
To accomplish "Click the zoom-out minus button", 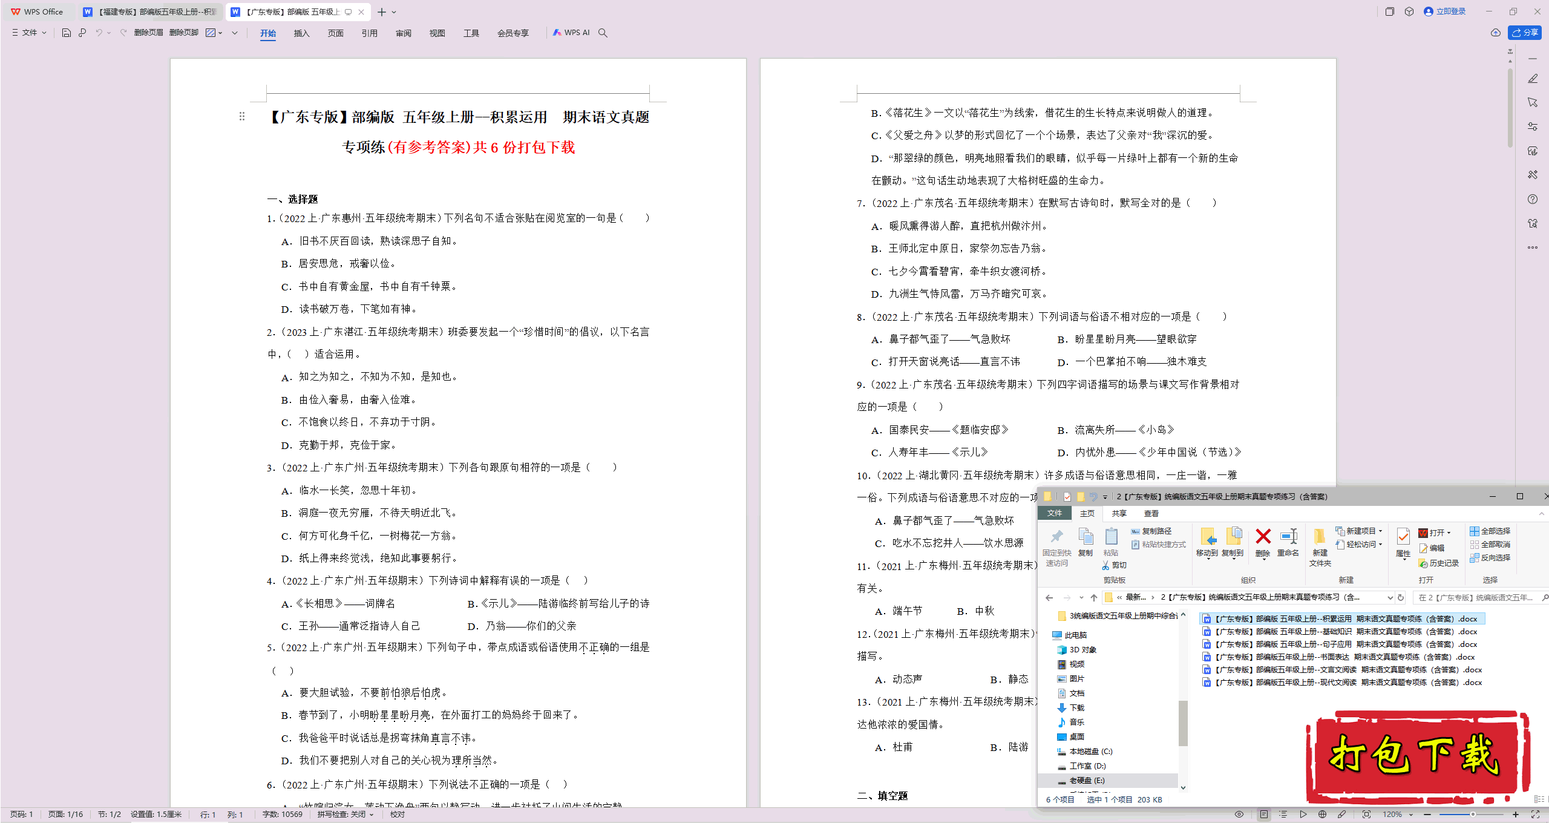I will coord(1428,815).
